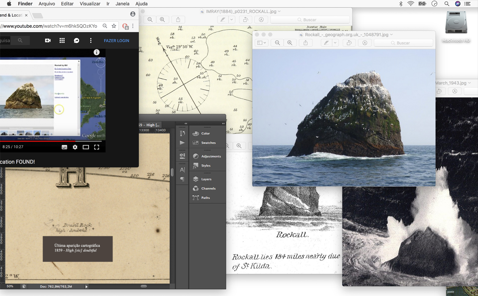
Task: Click share button in Rockall Preview window
Action: click(306, 43)
